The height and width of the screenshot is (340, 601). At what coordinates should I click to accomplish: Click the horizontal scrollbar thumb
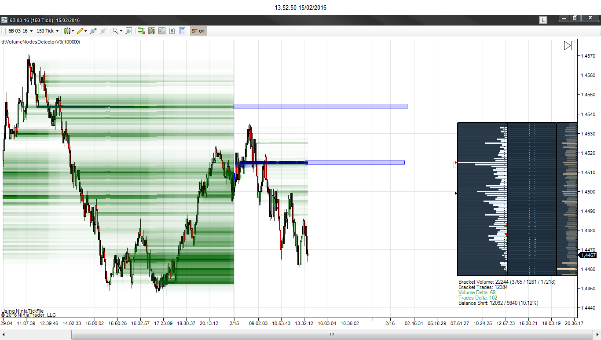332,334
